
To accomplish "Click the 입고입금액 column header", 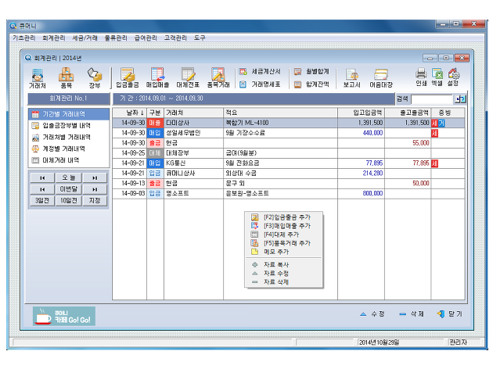I will (x=361, y=113).
